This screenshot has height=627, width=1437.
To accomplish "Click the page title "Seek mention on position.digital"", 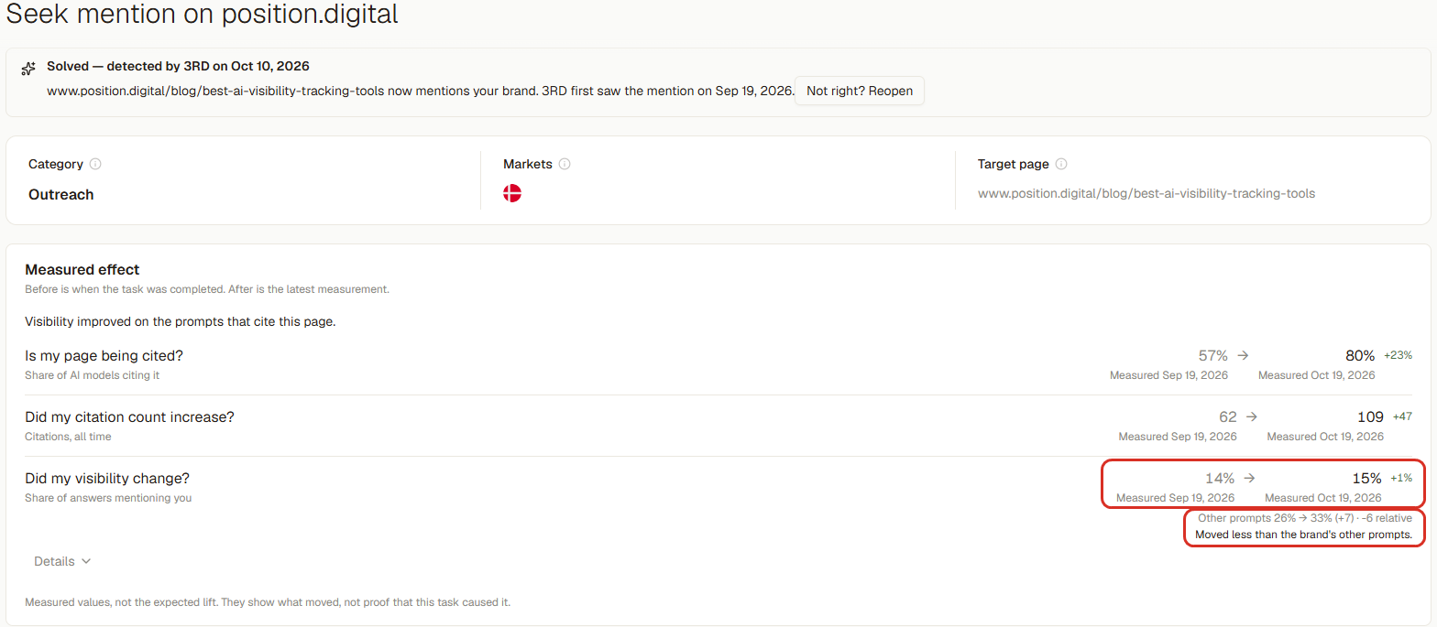I will 203,15.
